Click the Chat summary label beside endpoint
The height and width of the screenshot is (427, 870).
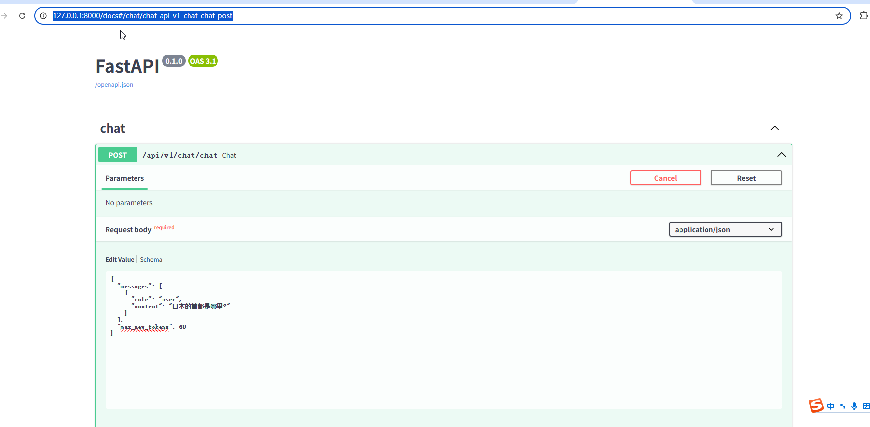point(229,155)
